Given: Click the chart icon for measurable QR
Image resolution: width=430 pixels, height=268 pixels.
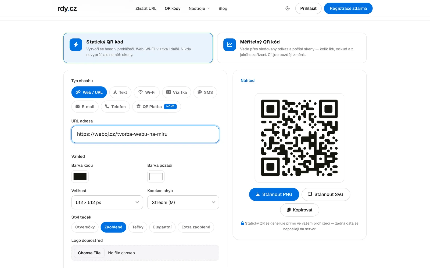Looking at the screenshot, I should (230, 44).
